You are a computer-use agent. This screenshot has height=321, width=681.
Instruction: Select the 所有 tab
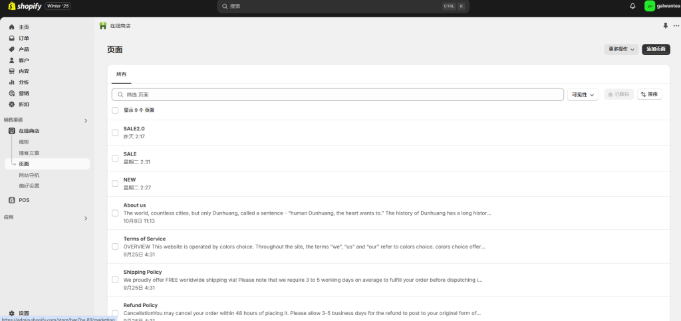[121, 74]
